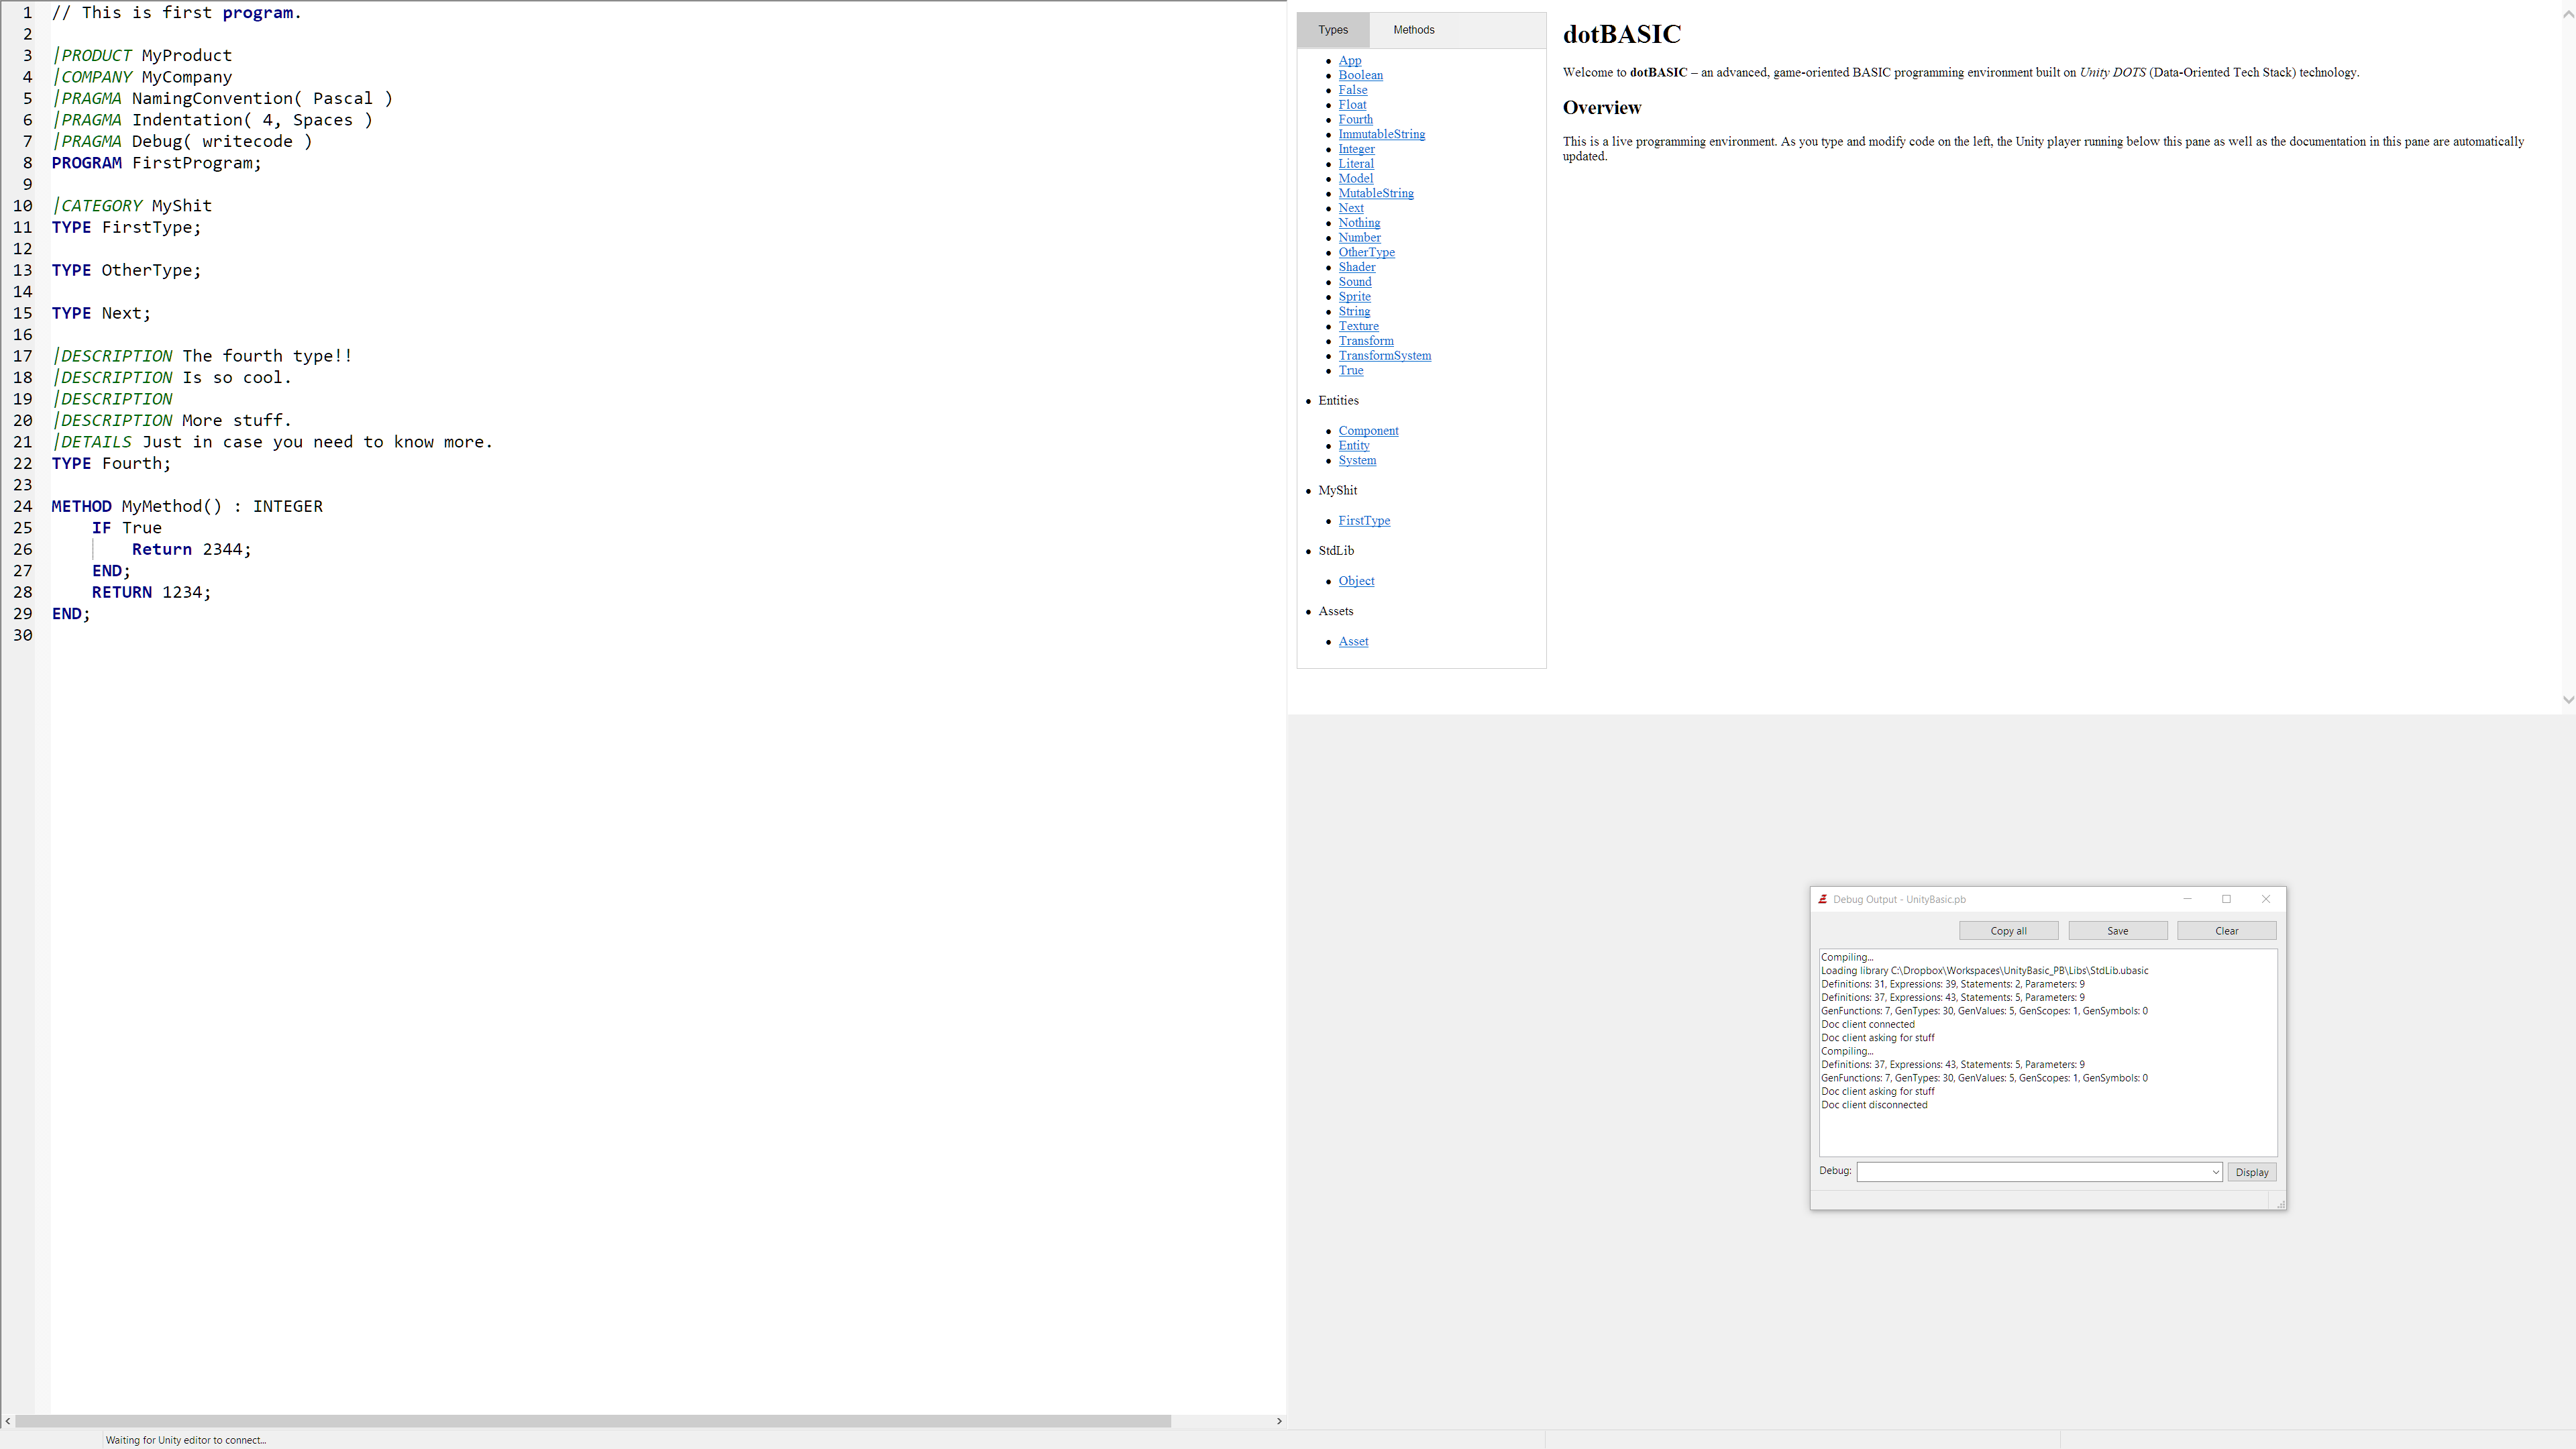The height and width of the screenshot is (1449, 2576).
Task: Minimize the Debug Output window
Action: [2187, 899]
